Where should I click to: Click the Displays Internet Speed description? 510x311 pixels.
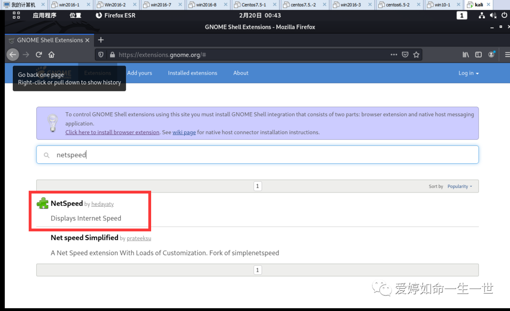(x=86, y=219)
